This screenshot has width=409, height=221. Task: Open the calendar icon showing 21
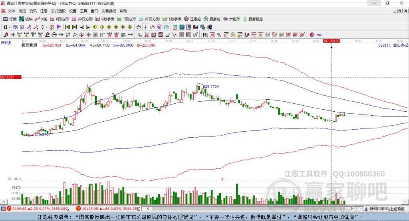click(x=175, y=27)
